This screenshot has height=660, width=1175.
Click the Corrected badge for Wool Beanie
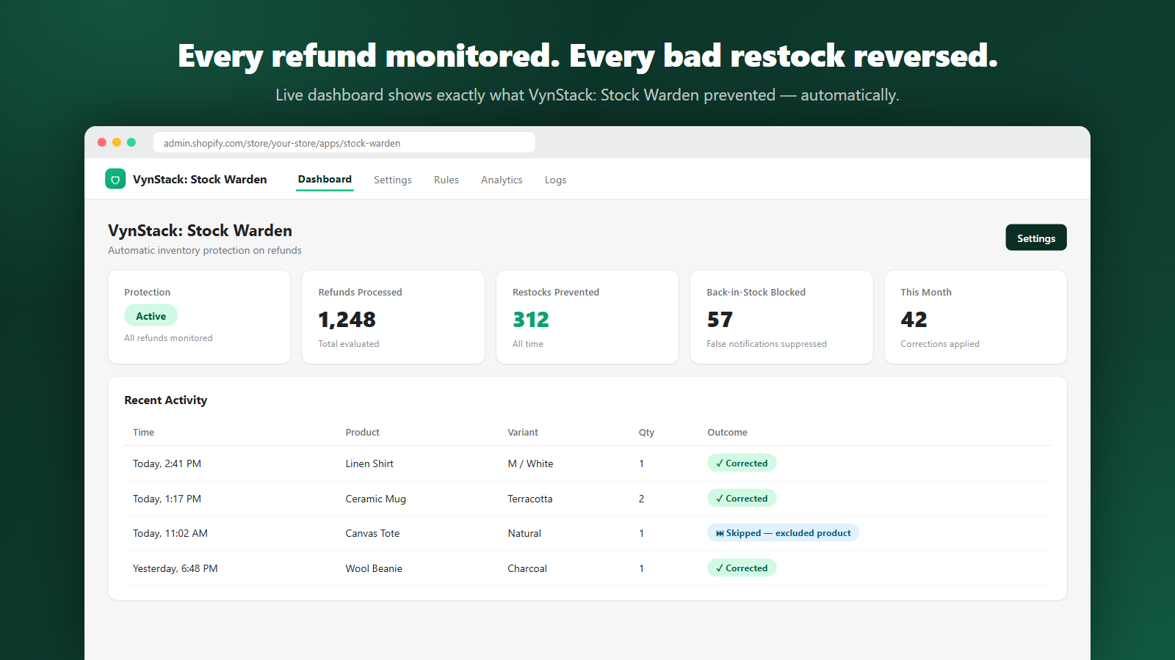[x=742, y=568]
